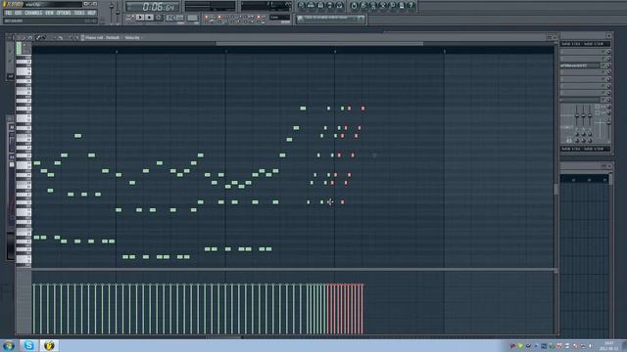Open the piano roll 'Velocity' event selector
Viewport: 627px width, 352px height.
[131, 37]
